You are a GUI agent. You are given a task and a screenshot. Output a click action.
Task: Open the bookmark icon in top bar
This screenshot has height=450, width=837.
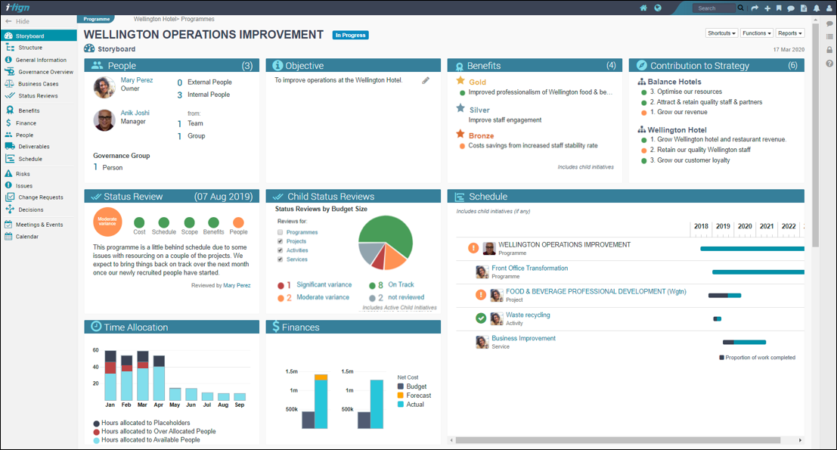pyautogui.click(x=779, y=8)
